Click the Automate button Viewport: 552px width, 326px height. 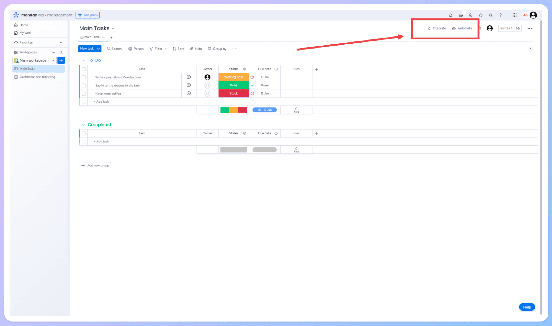coord(462,28)
